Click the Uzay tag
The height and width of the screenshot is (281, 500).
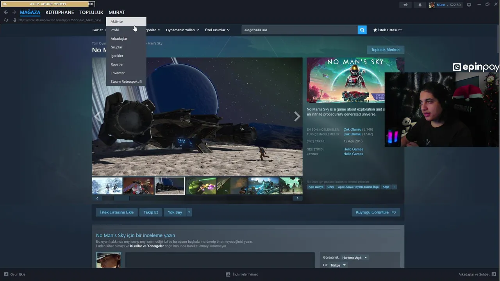click(330, 187)
